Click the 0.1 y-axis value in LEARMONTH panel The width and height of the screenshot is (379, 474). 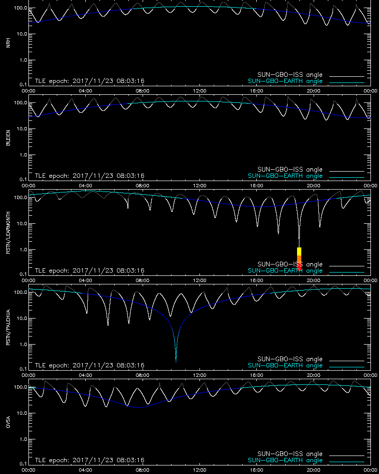click(23, 274)
